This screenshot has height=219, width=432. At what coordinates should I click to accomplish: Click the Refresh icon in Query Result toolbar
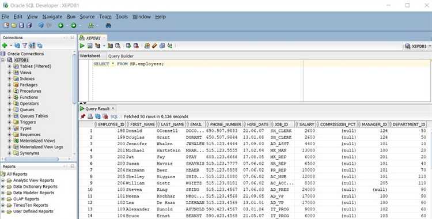point(98,116)
